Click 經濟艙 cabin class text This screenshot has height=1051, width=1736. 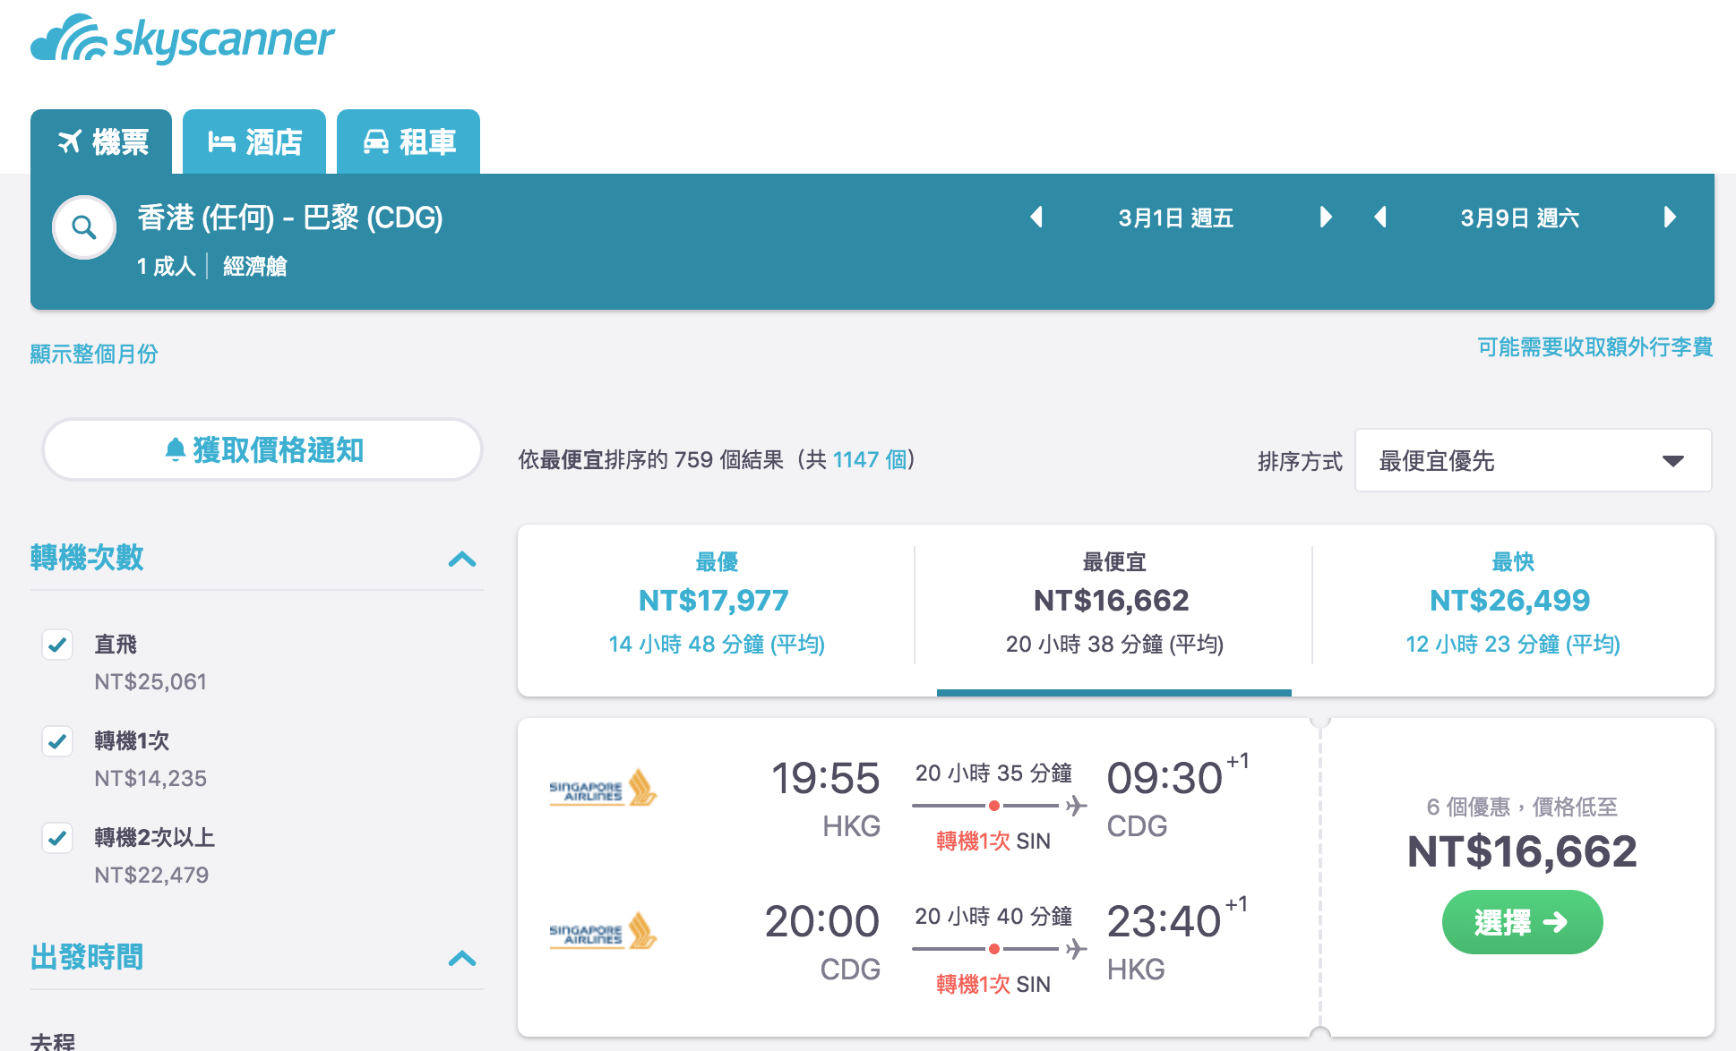[x=254, y=266]
